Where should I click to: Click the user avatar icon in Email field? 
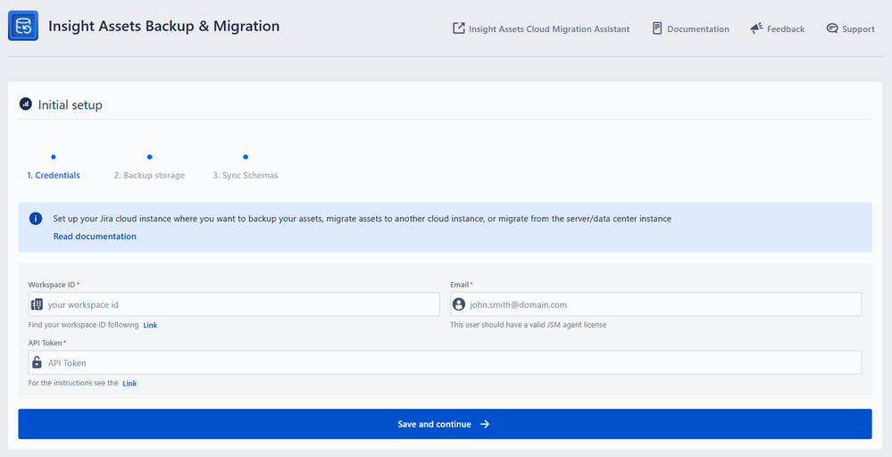[x=459, y=304]
